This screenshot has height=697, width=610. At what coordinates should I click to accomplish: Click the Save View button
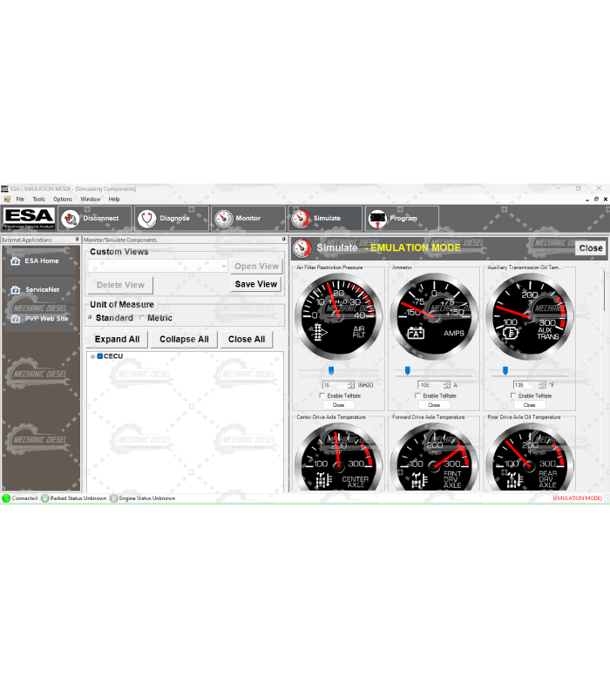(256, 284)
